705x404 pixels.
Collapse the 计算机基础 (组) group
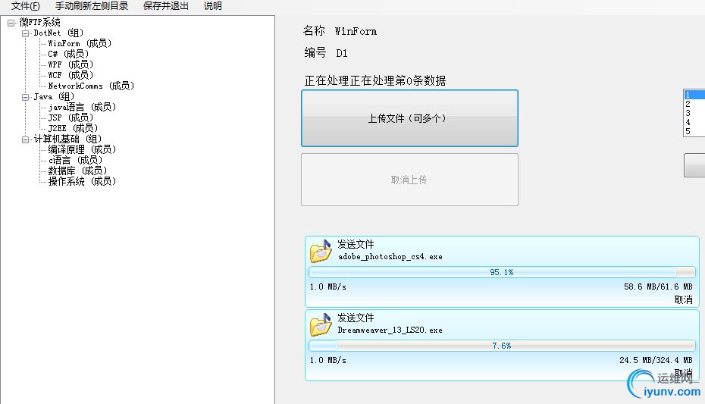point(25,139)
